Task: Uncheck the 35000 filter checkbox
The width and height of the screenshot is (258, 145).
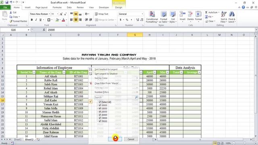Action: 100,121
